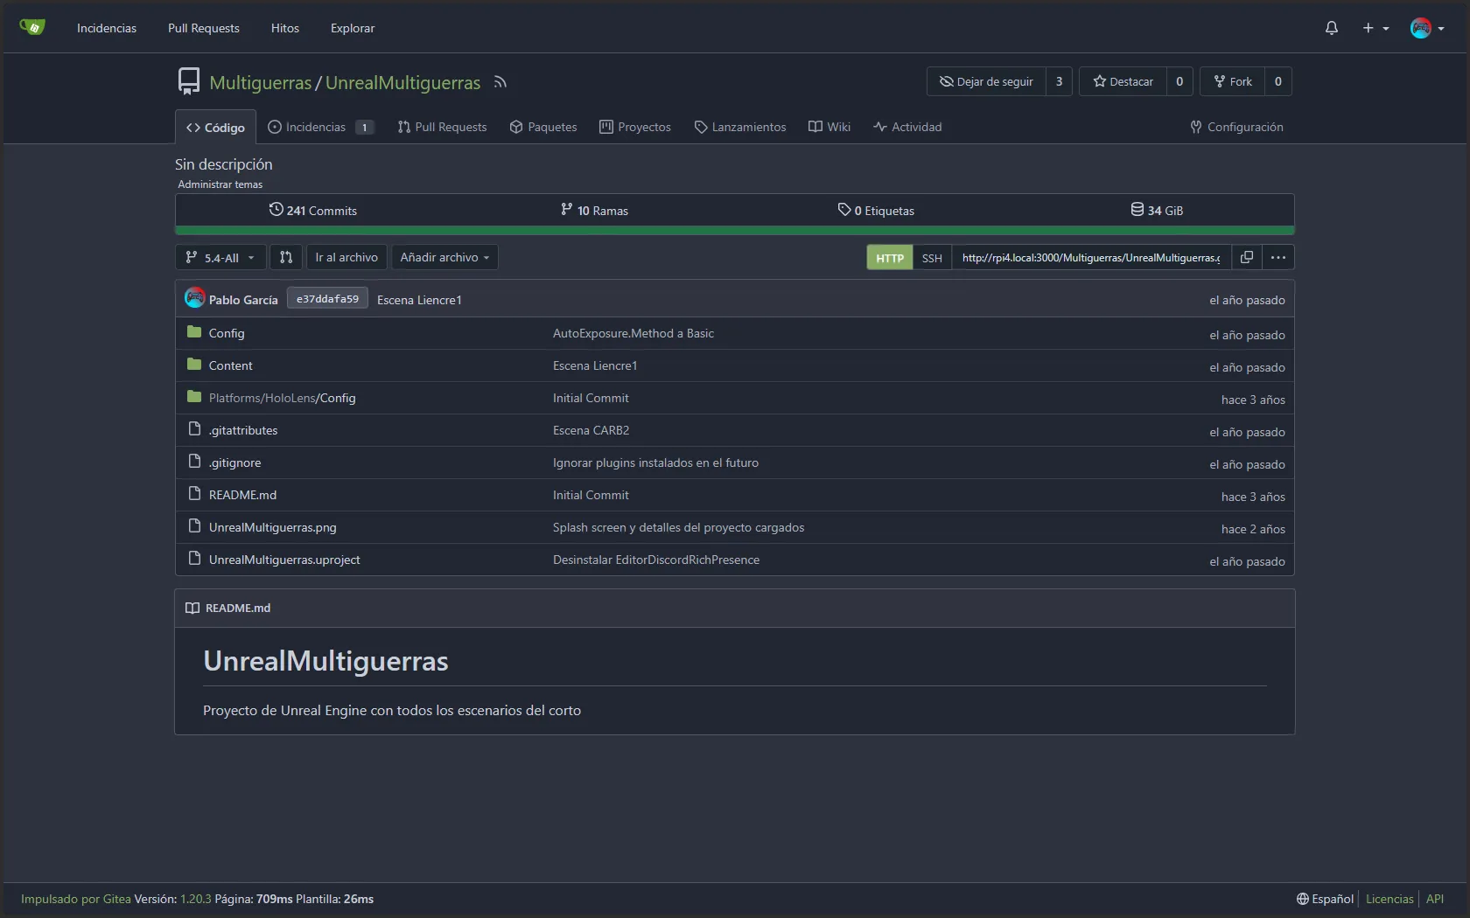Open the Platforms/HoloLens/Config folder
Screen dimensions: 1470x918
click(x=282, y=398)
